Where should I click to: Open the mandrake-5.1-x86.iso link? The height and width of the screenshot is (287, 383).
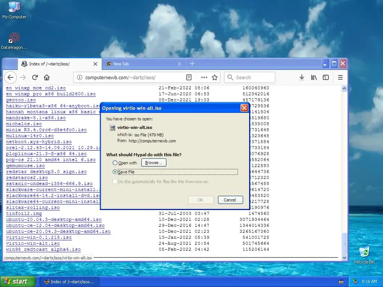pos(36,118)
